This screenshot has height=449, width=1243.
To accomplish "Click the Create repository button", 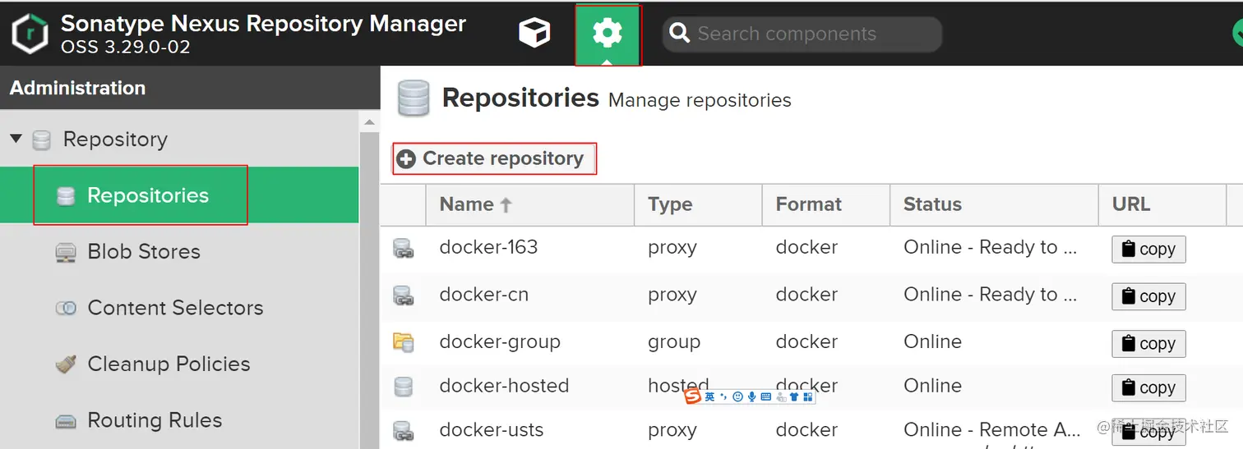I will point(494,158).
